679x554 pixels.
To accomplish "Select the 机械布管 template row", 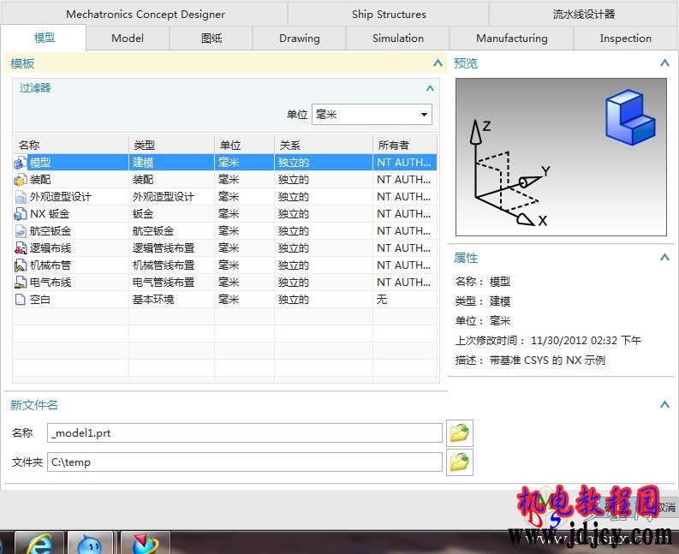I will [224, 265].
